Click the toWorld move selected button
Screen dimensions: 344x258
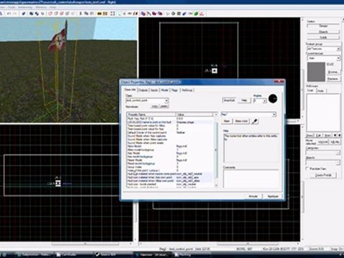(322, 142)
